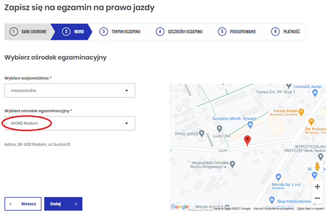Open the Google logo link on map

pyautogui.click(x=180, y=207)
